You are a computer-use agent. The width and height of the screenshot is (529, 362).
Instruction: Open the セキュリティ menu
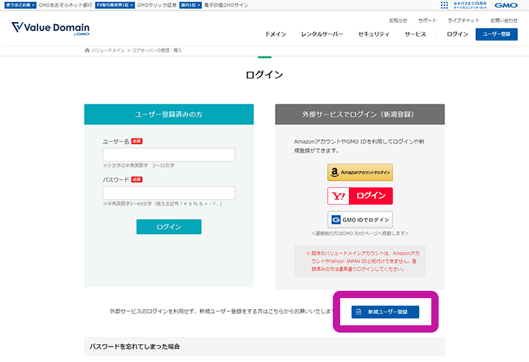(x=373, y=35)
